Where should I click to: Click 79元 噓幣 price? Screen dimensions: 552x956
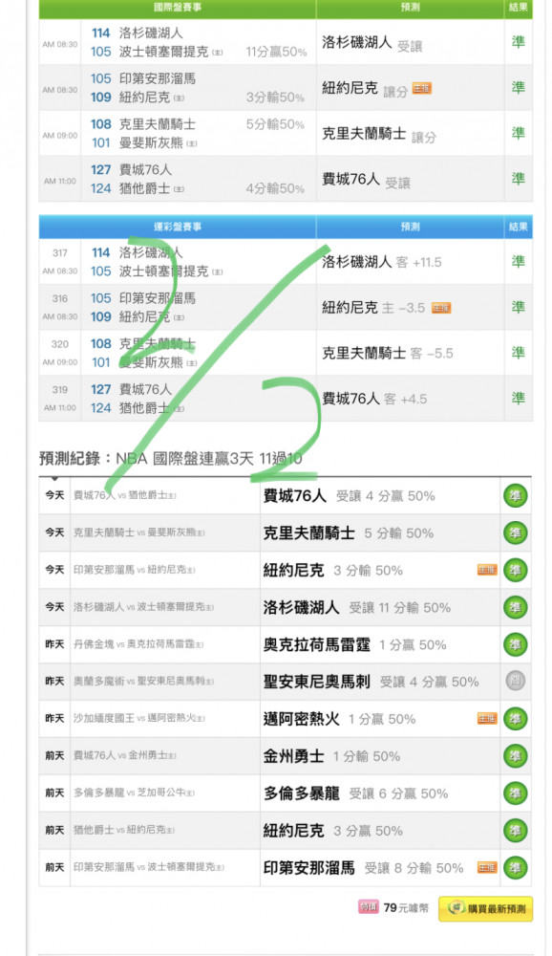click(x=406, y=908)
